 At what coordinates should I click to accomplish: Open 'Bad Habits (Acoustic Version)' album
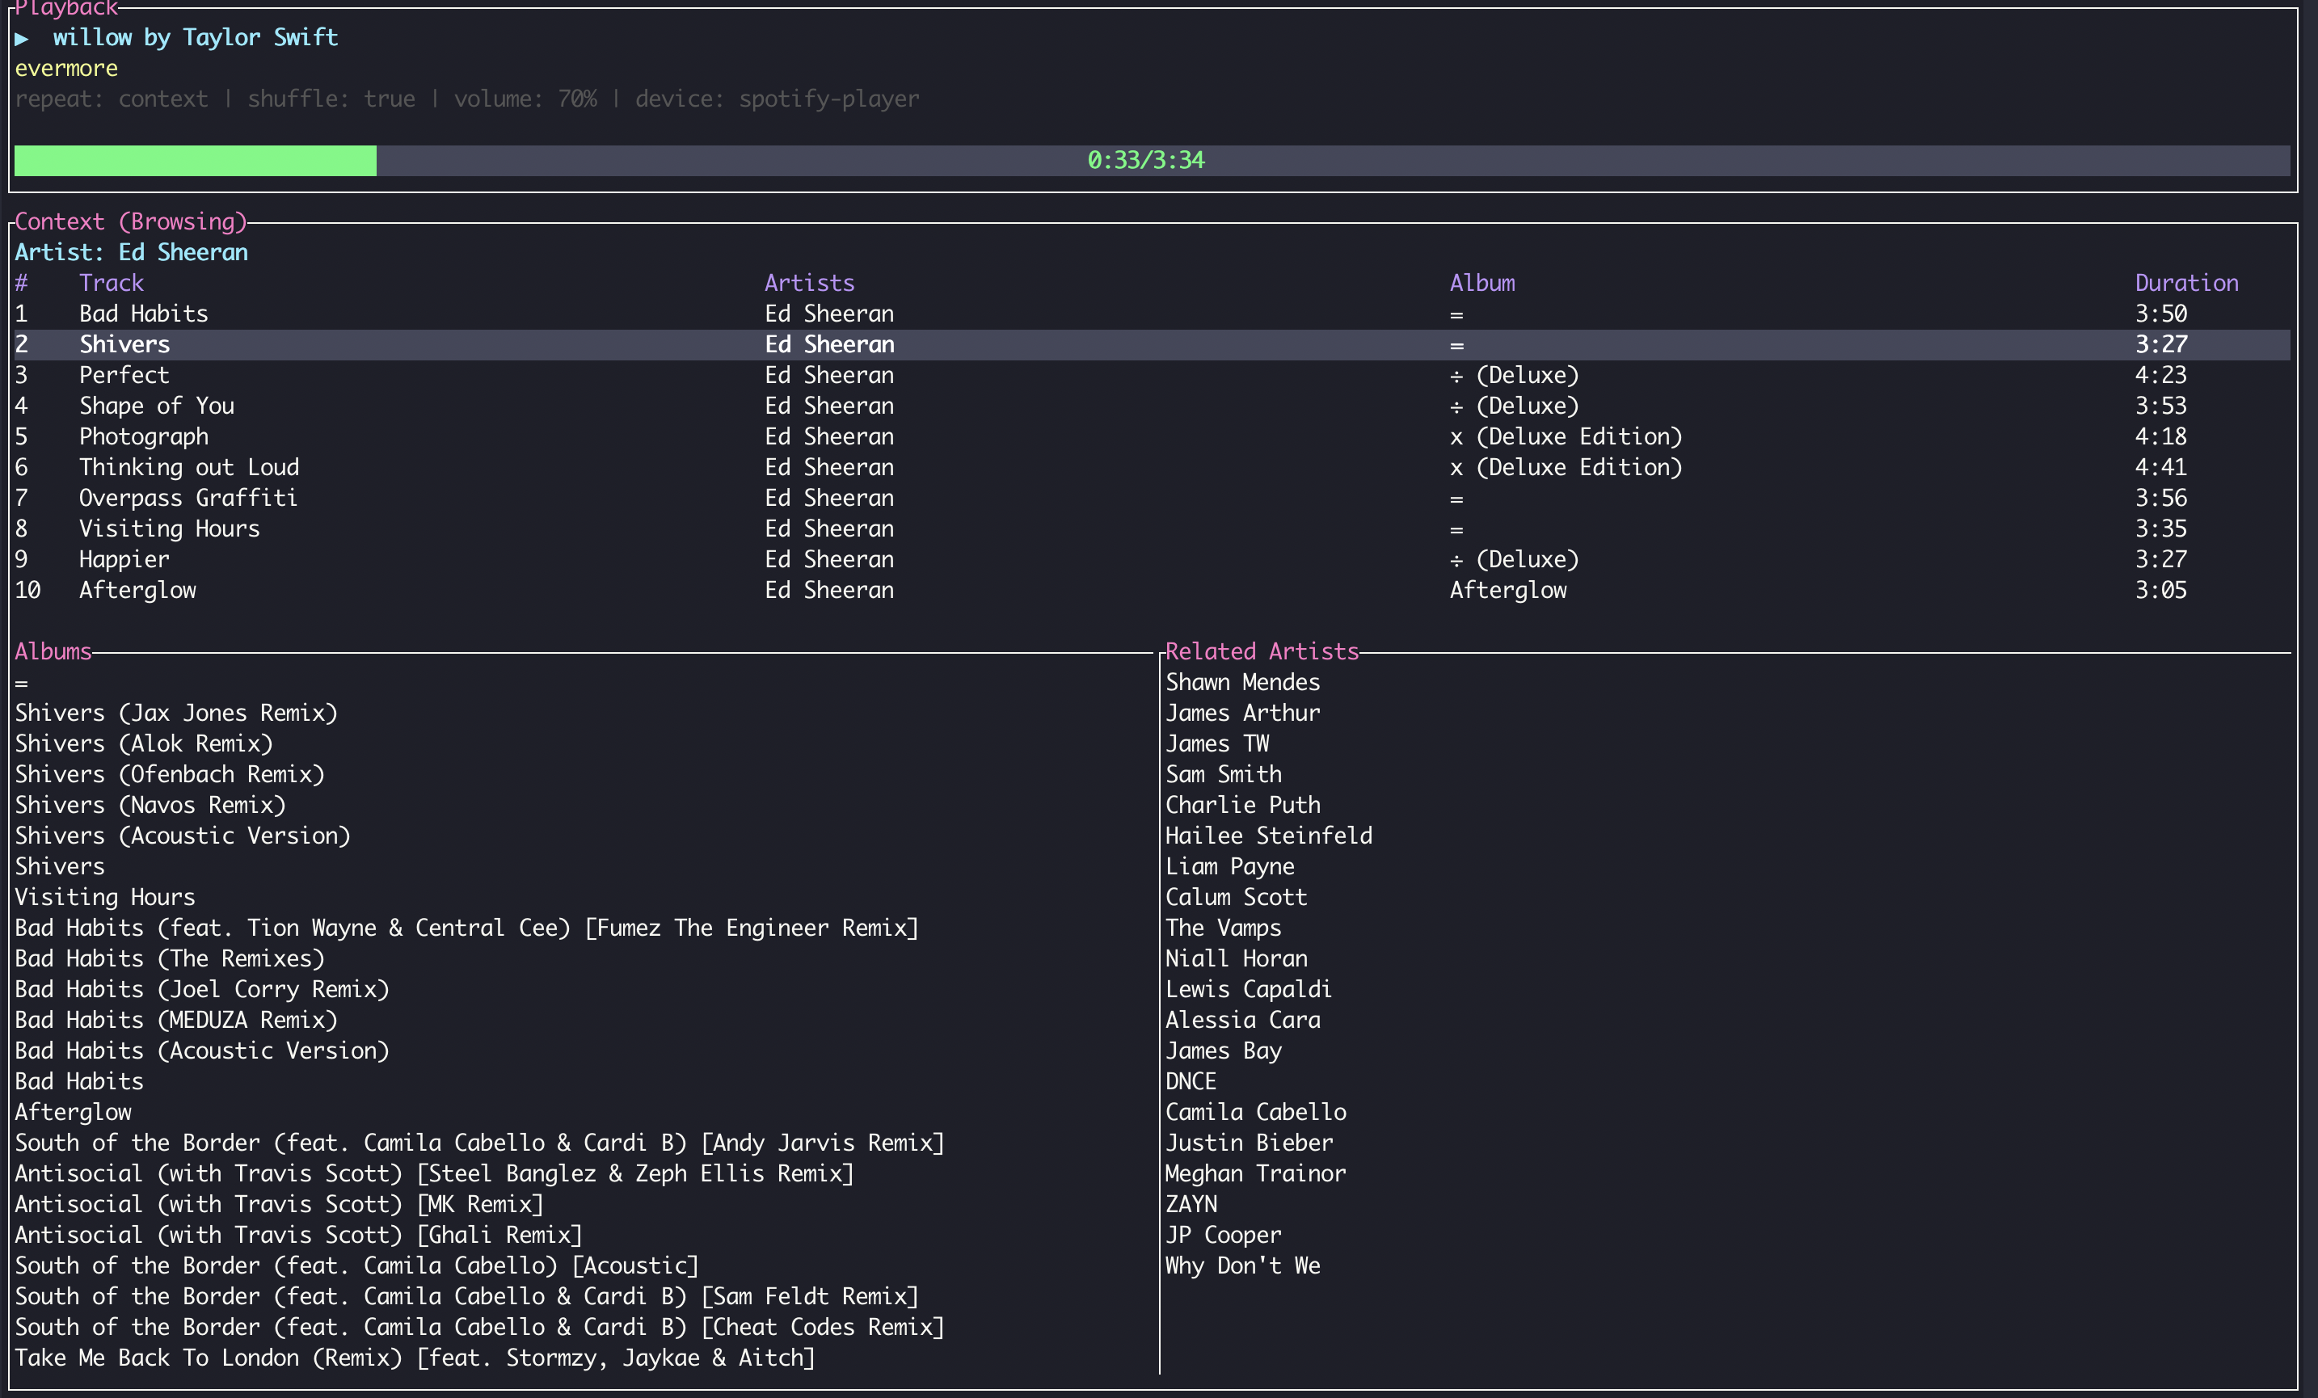tap(201, 1051)
